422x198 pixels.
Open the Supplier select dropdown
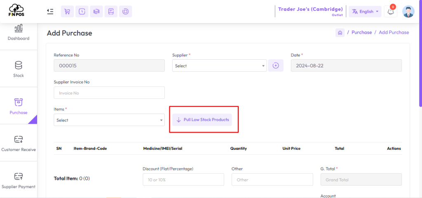point(219,65)
